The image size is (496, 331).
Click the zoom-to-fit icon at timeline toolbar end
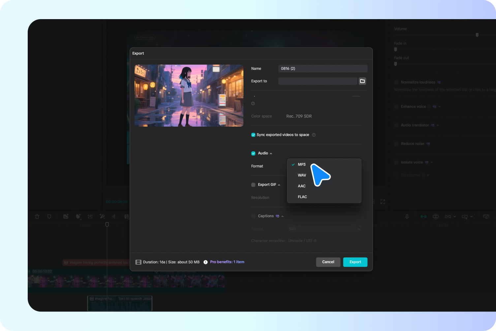(x=486, y=217)
